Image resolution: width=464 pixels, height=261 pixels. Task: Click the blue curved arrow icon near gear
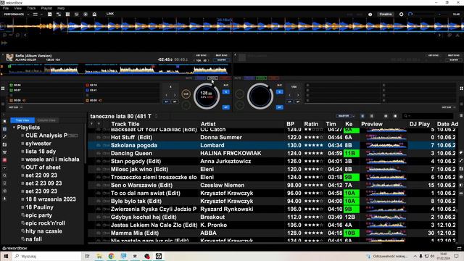(410, 14)
